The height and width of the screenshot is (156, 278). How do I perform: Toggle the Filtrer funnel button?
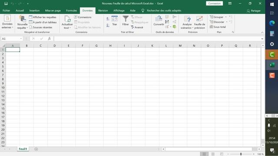pos(126,21)
